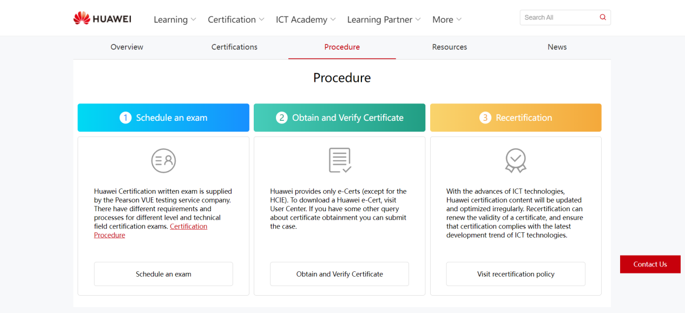Click the recertification badge icon
Image resolution: width=685 pixels, height=313 pixels.
tap(516, 160)
